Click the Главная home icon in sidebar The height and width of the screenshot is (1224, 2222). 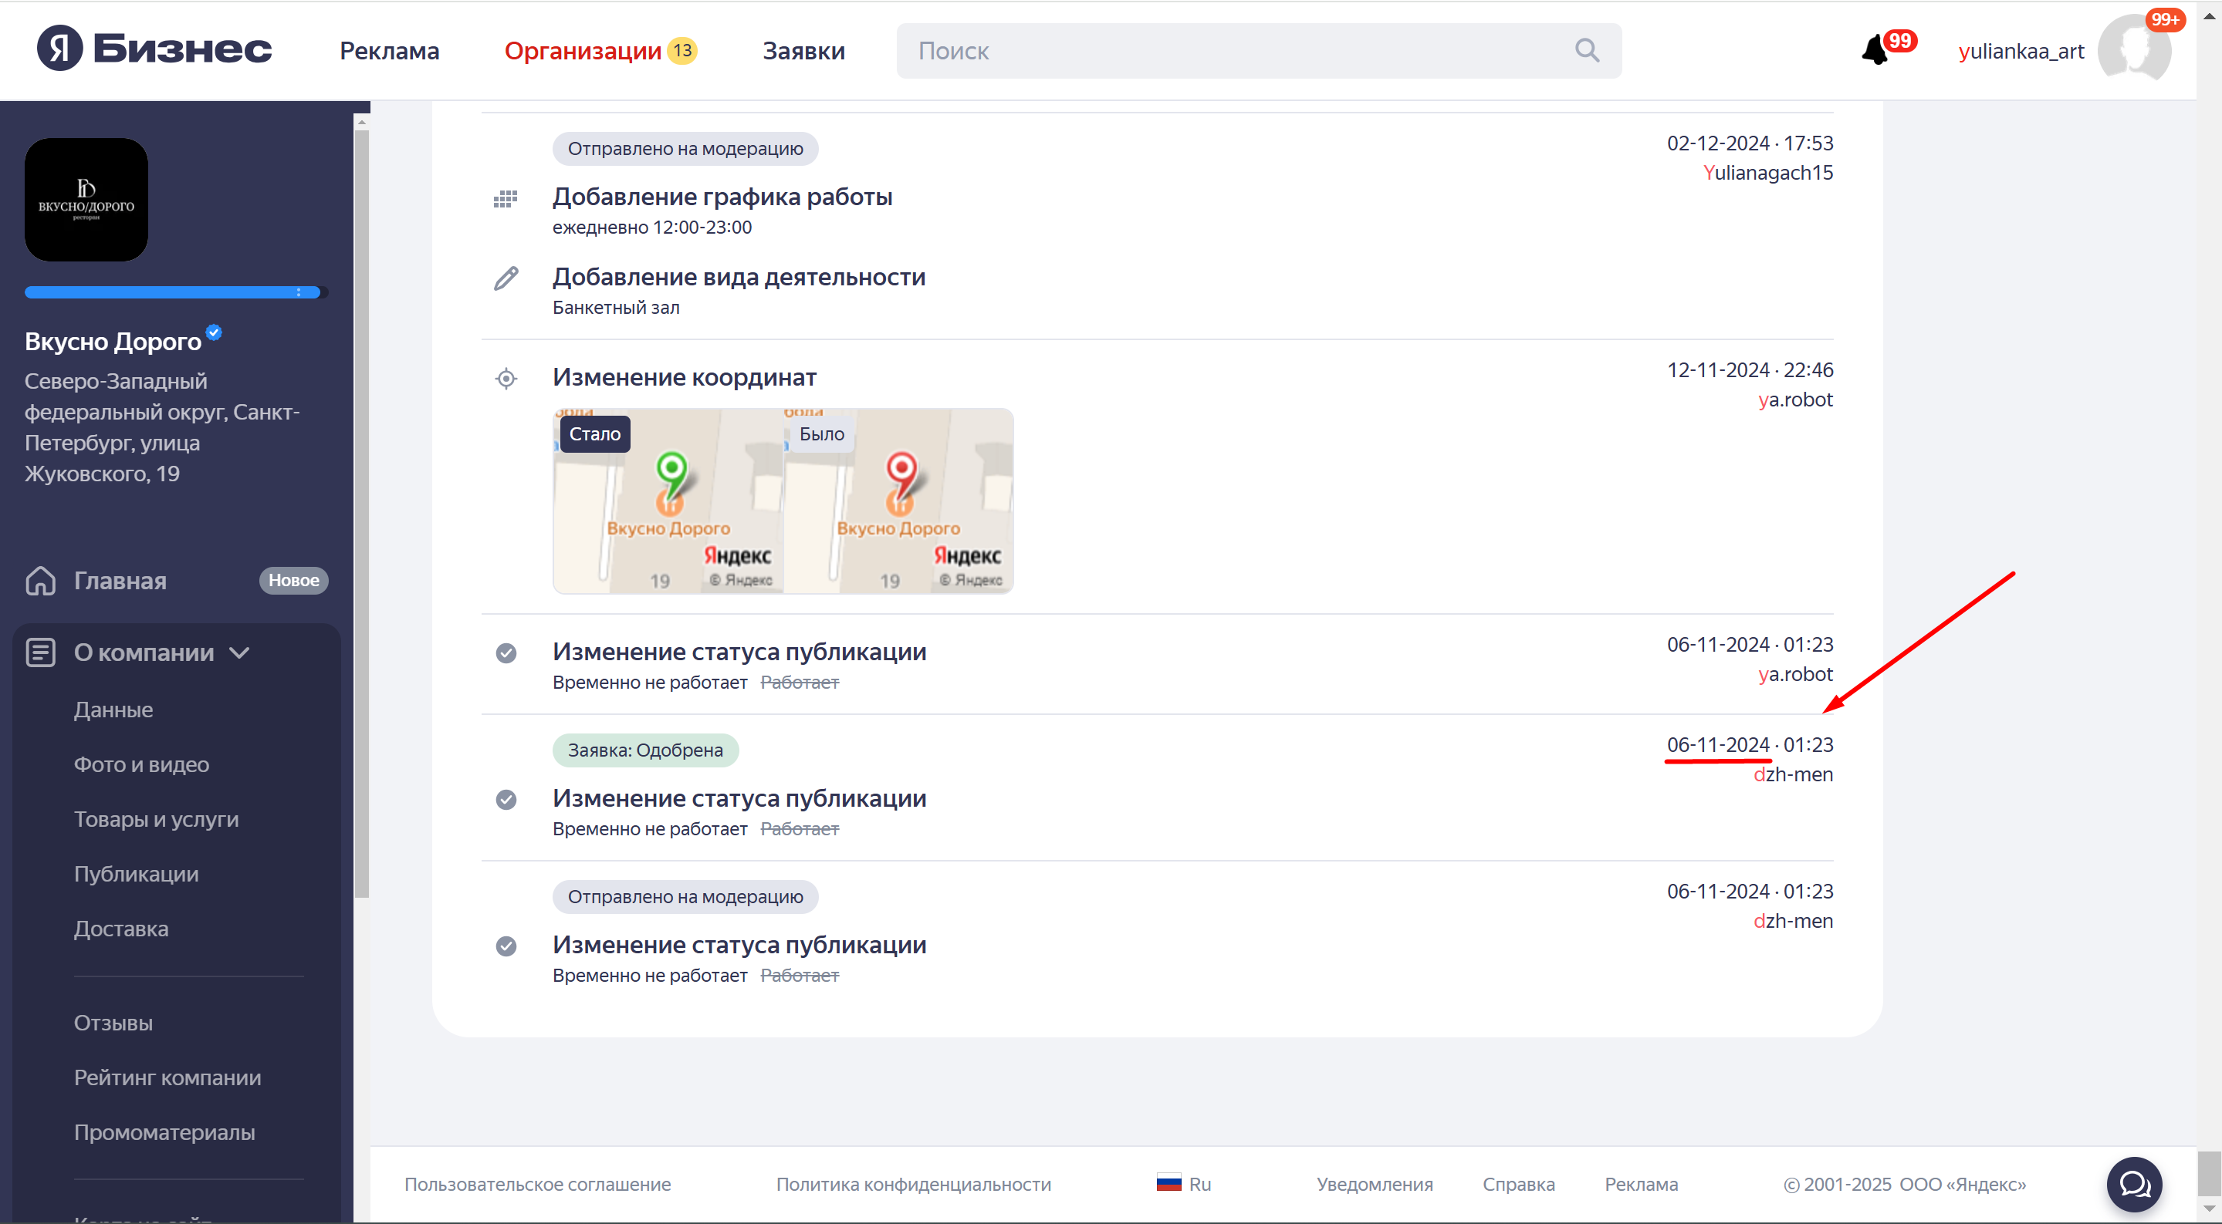(41, 580)
